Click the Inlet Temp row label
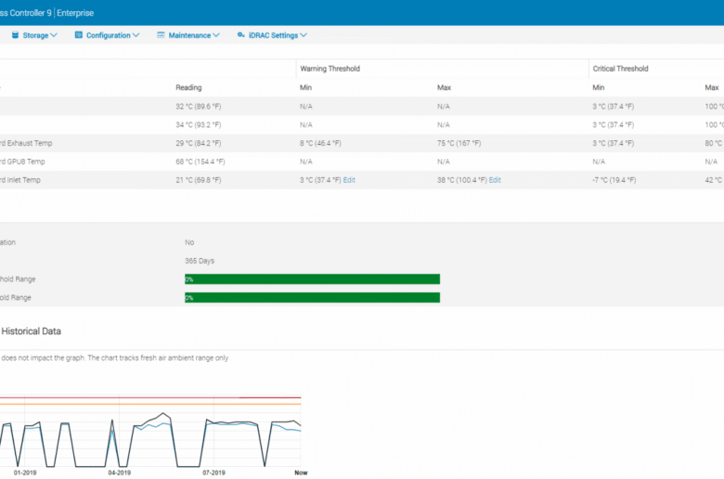The height and width of the screenshot is (479, 724). point(19,180)
